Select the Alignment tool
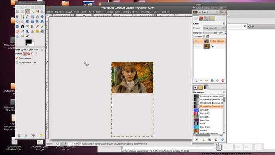275x155 pixels. [18, 22]
